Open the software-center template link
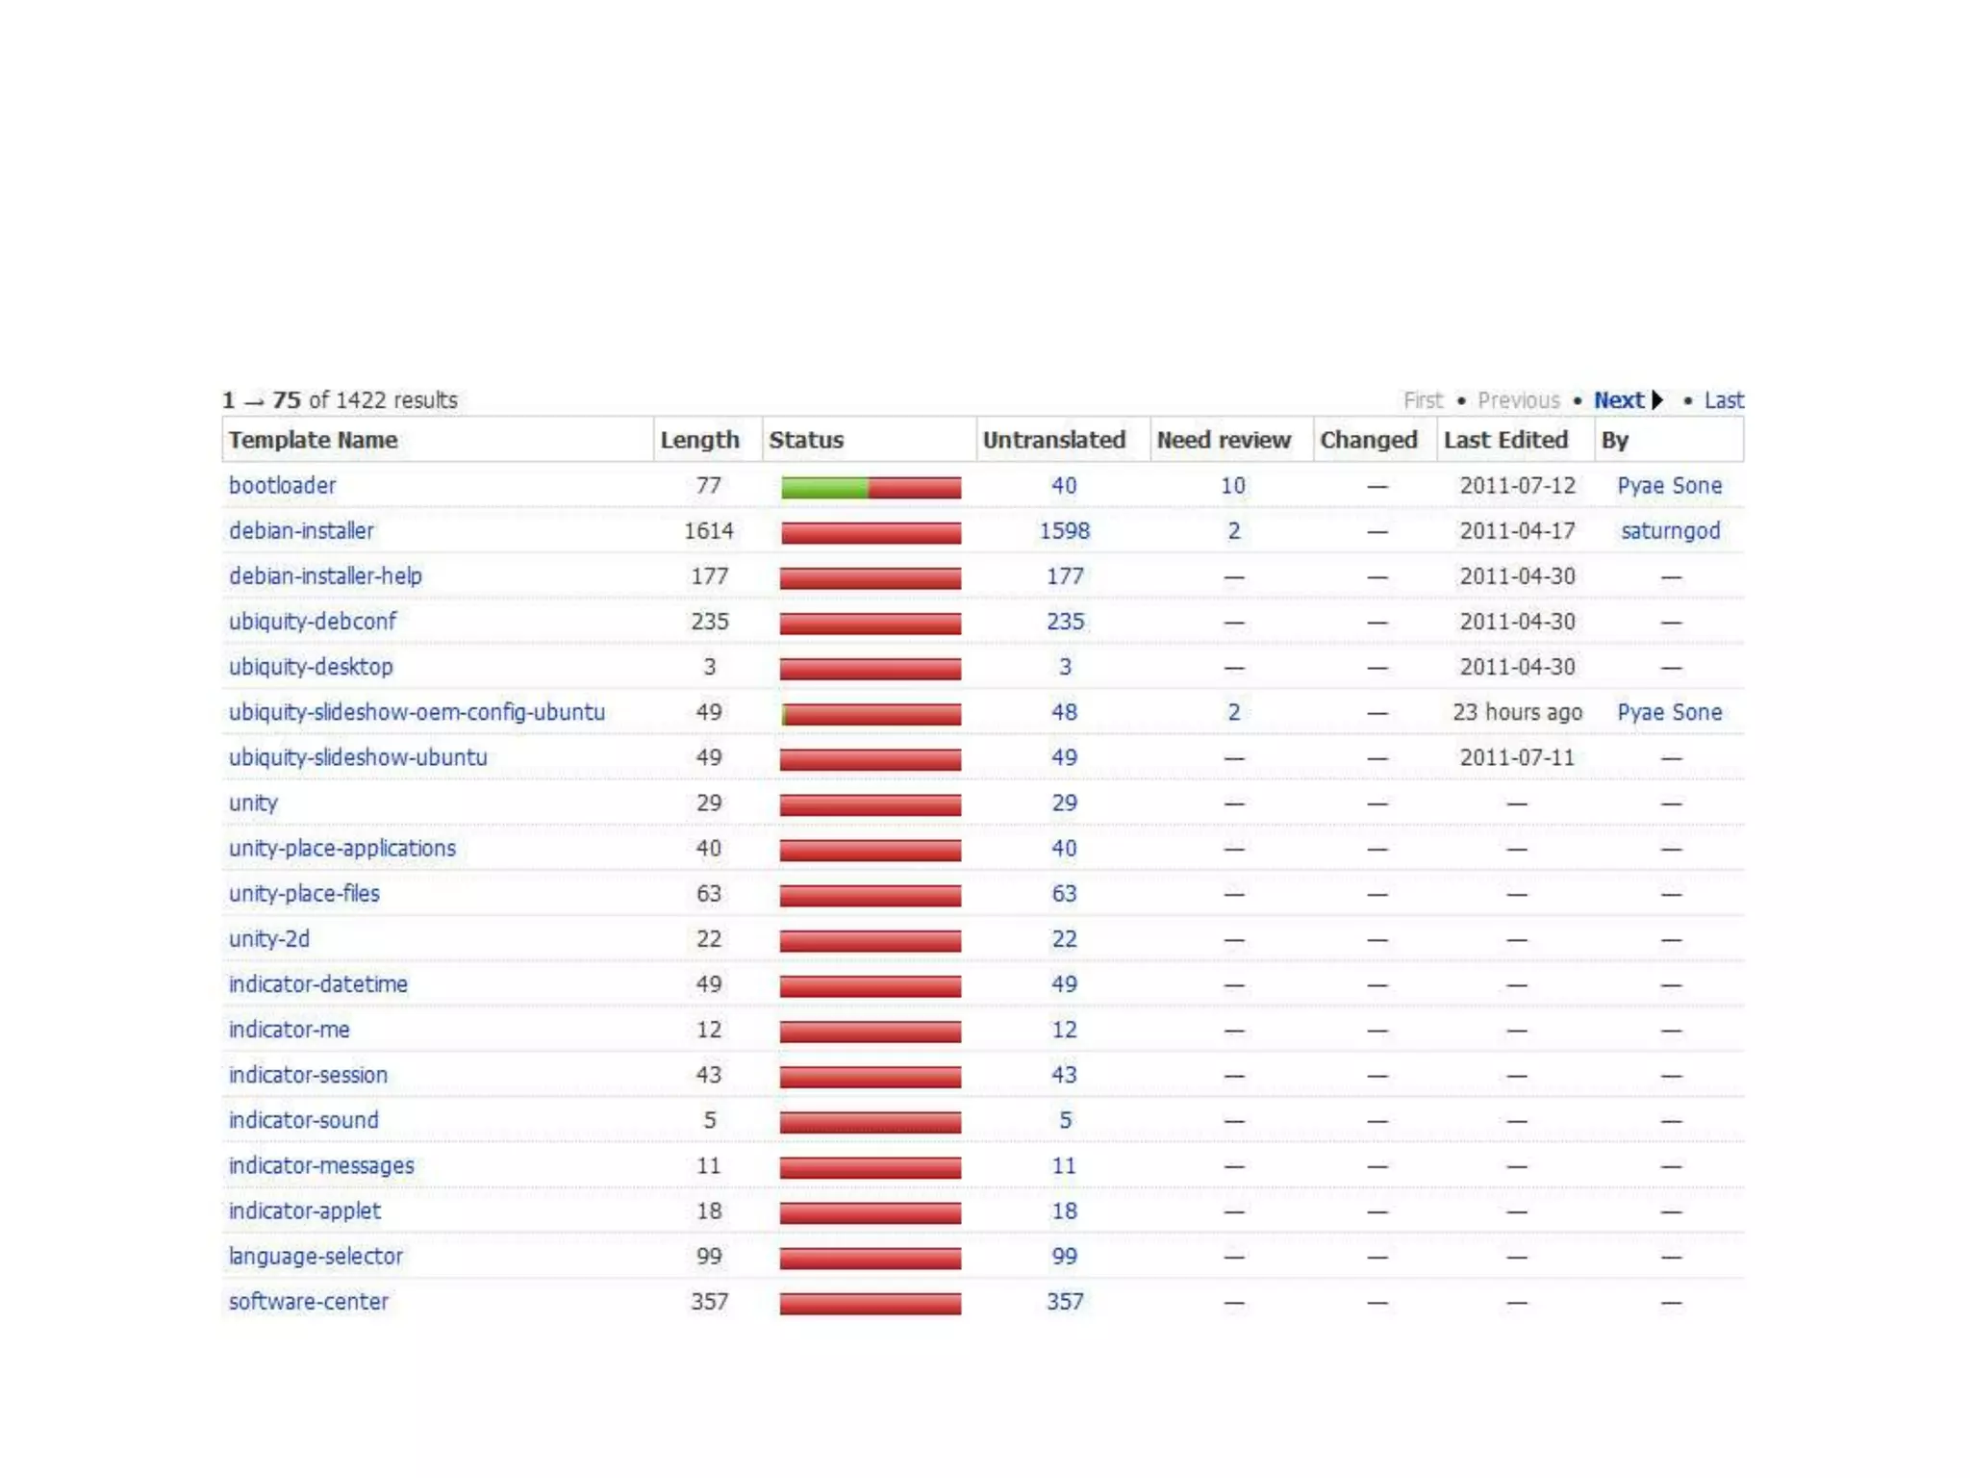 point(308,1302)
